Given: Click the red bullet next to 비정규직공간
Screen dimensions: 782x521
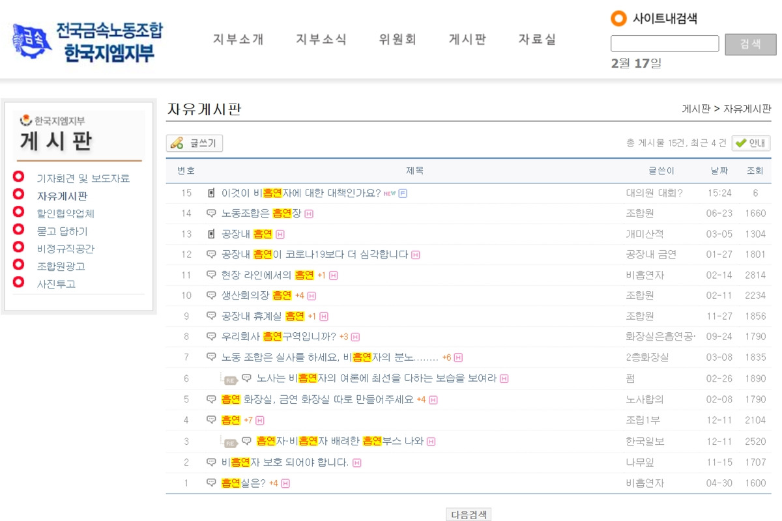Looking at the screenshot, I should [x=18, y=247].
